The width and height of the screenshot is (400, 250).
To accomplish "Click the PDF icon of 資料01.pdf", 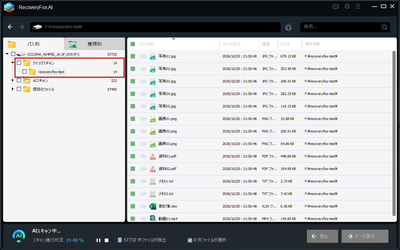I will [x=153, y=156].
